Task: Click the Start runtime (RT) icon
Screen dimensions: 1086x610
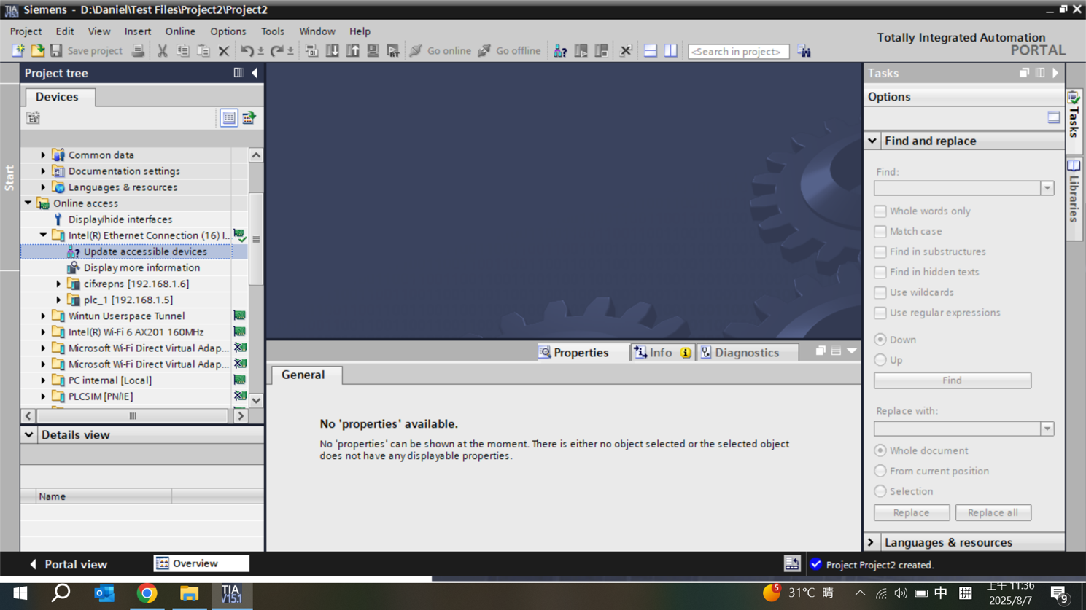Action: [x=393, y=51]
